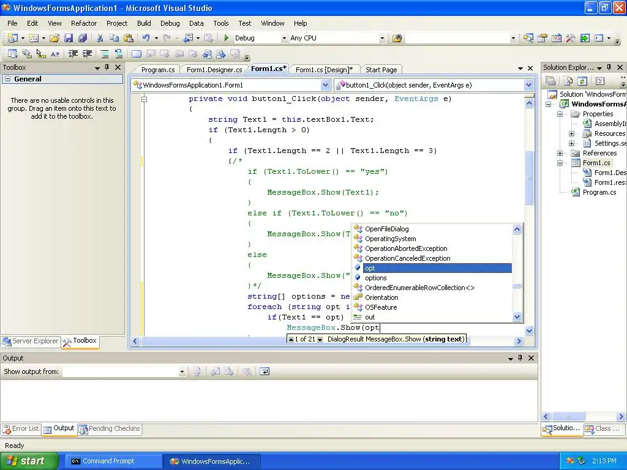Switch to the Error List tab
This screenshot has width=627, height=470.
coord(21,429)
